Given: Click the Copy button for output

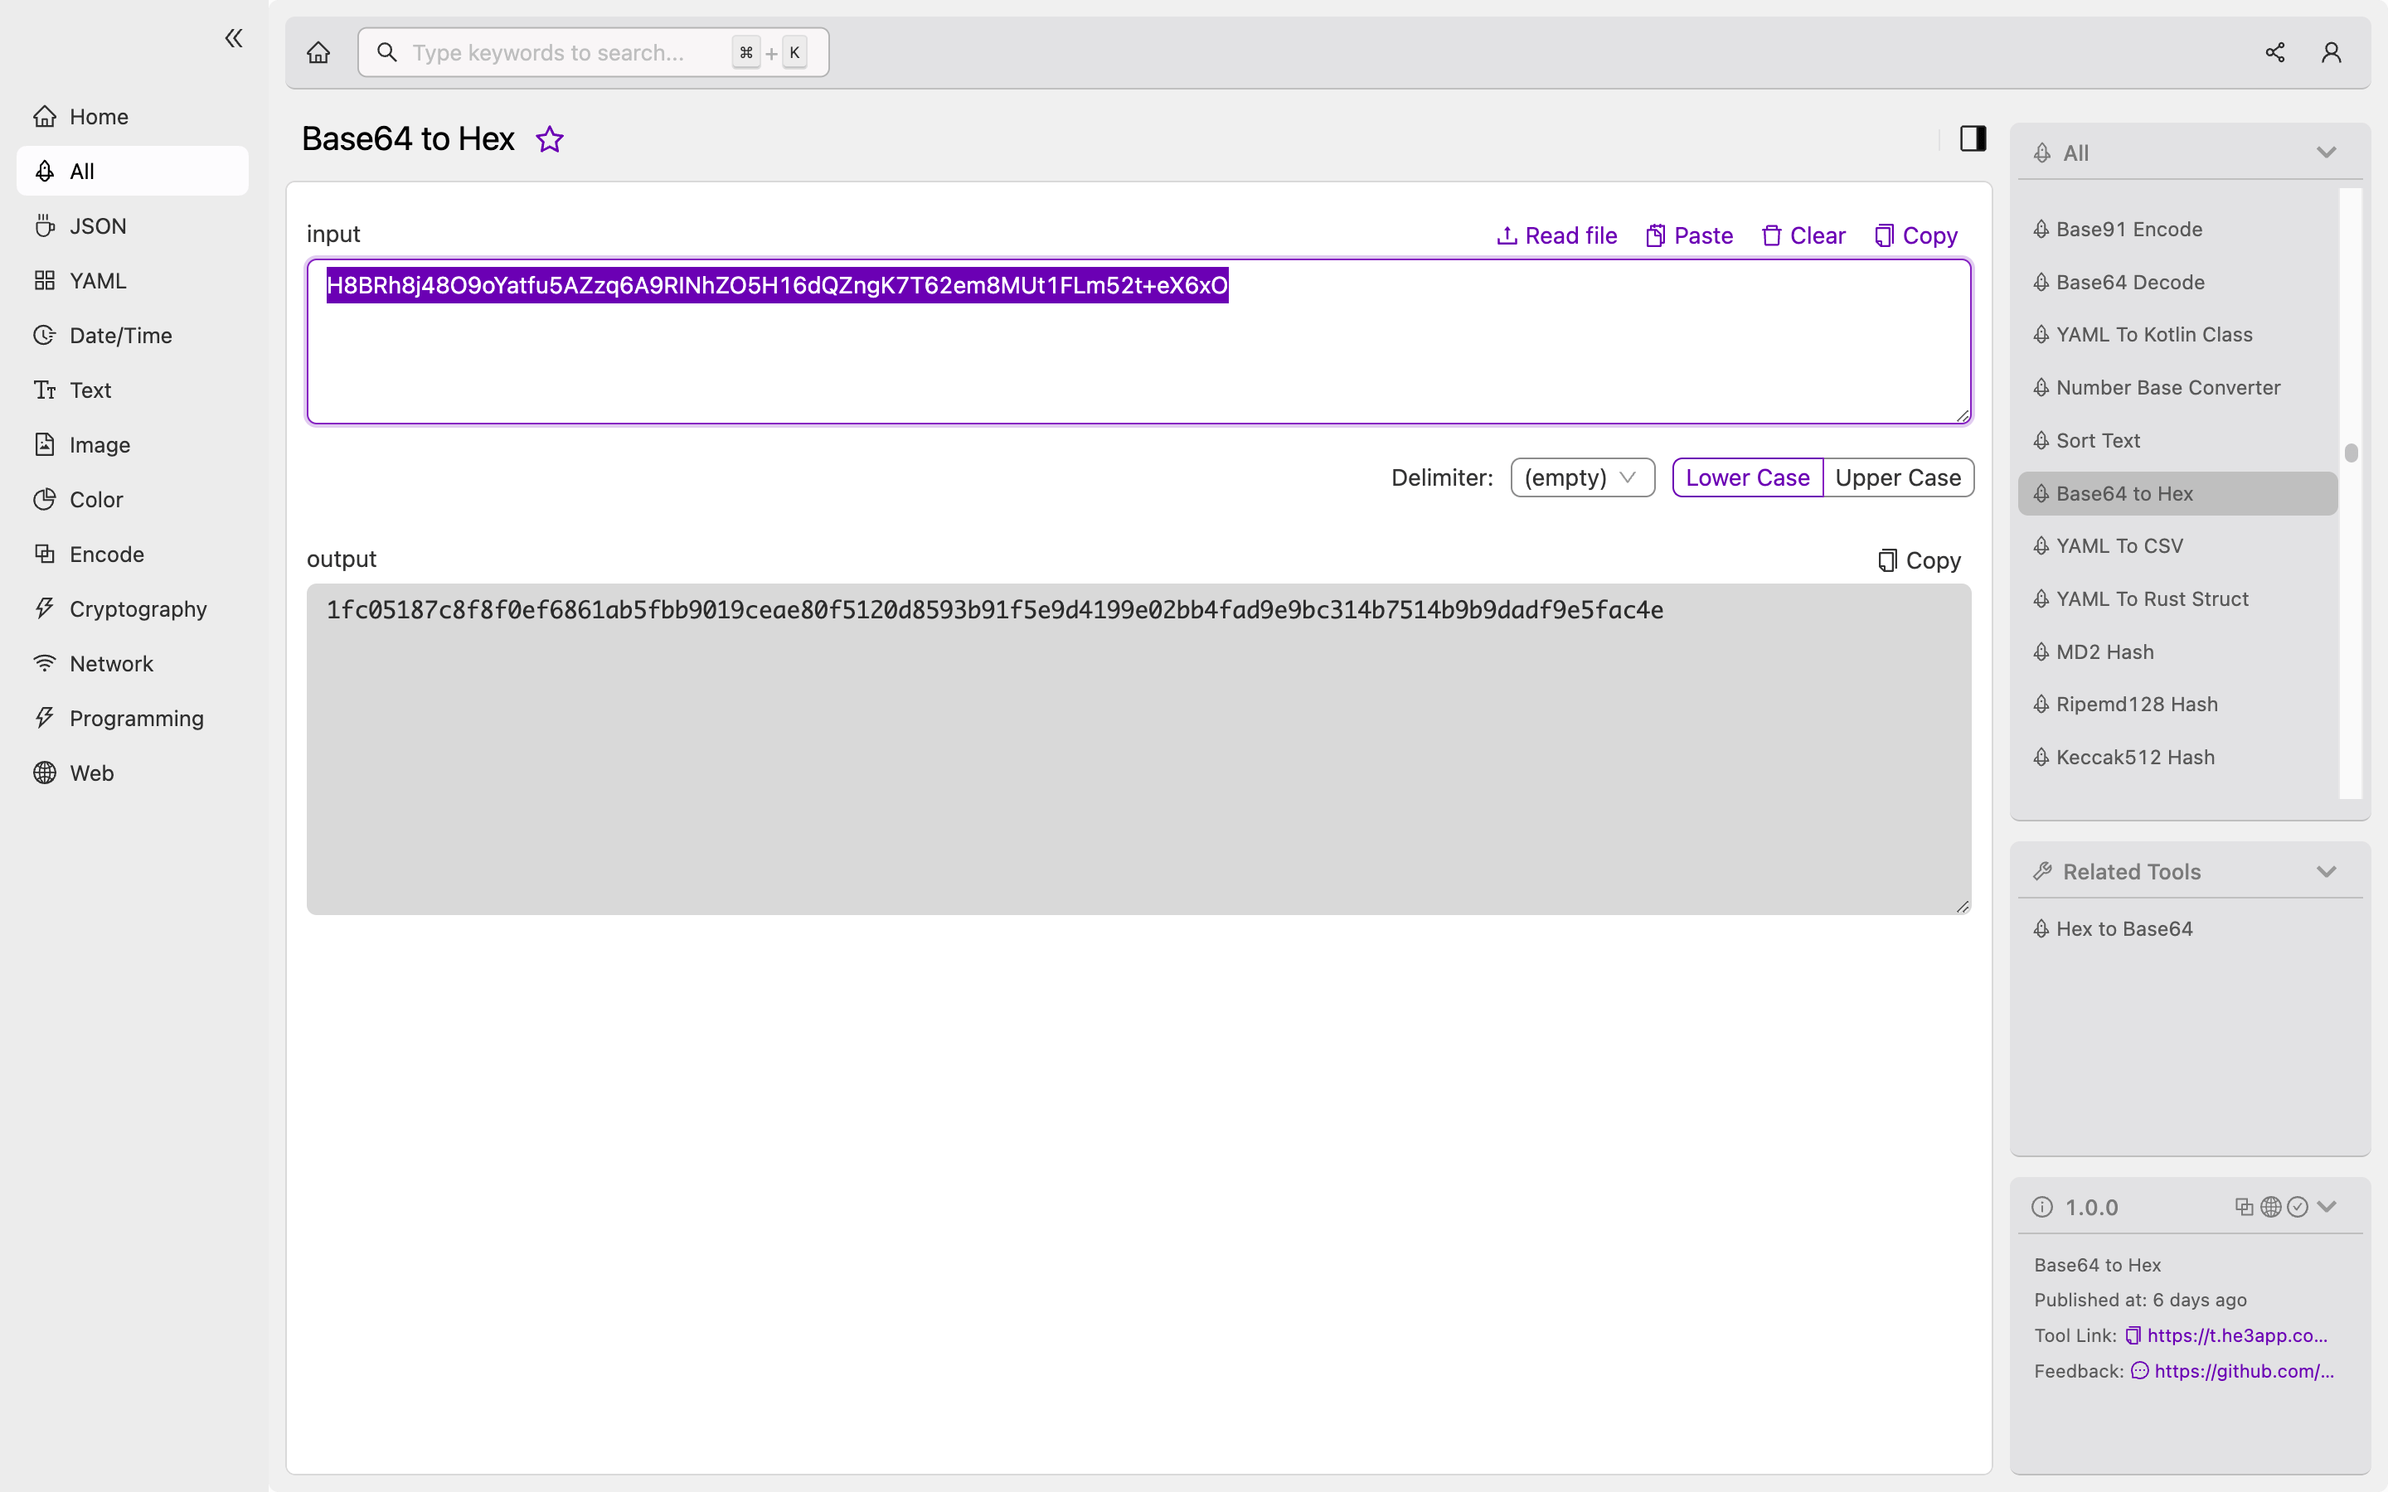Looking at the screenshot, I should [1919, 559].
